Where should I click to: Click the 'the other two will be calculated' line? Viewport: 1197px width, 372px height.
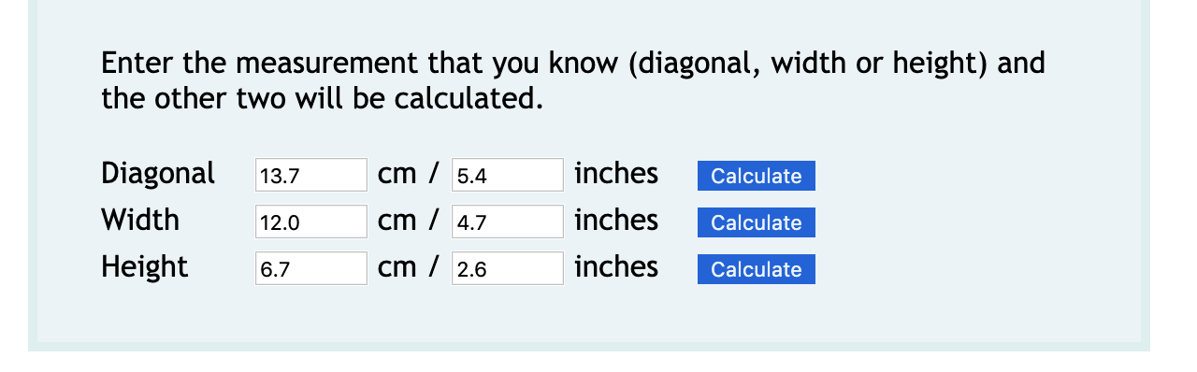coord(323,97)
